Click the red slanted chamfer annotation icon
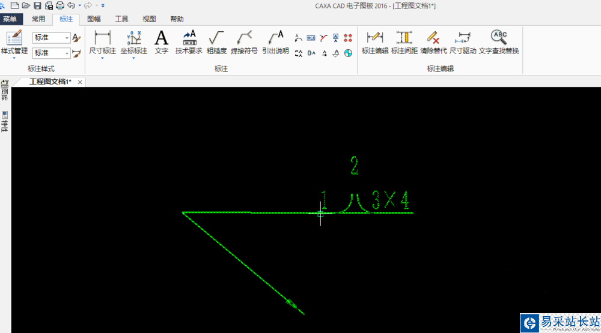The height and width of the screenshot is (333, 601). point(323,38)
